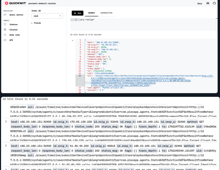Viewport: 220px width, 170px height.
Task: Click the ts value 1792246349.191397
Action: [181, 151]
